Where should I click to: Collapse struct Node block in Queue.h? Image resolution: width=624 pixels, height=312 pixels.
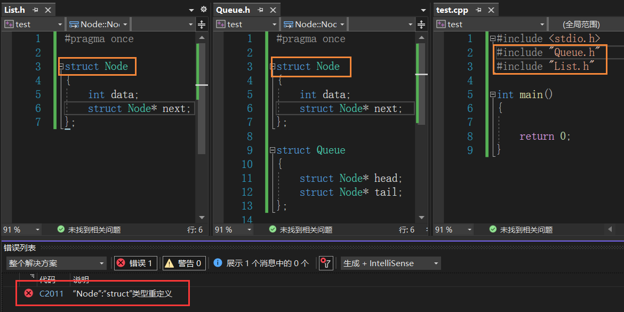coord(273,67)
